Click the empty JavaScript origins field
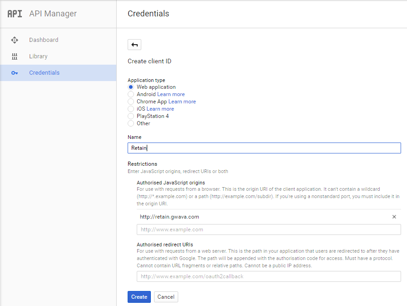407x306 pixels. tap(268, 229)
